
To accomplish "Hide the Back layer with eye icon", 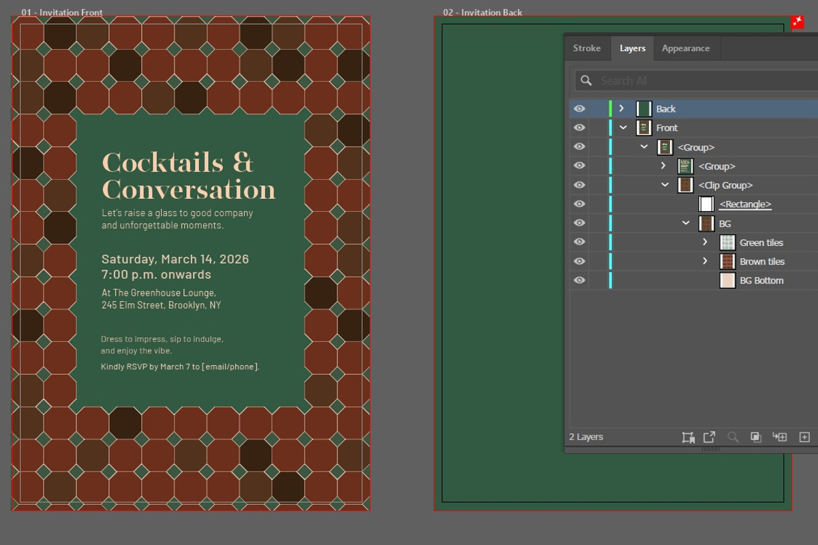I will point(579,109).
